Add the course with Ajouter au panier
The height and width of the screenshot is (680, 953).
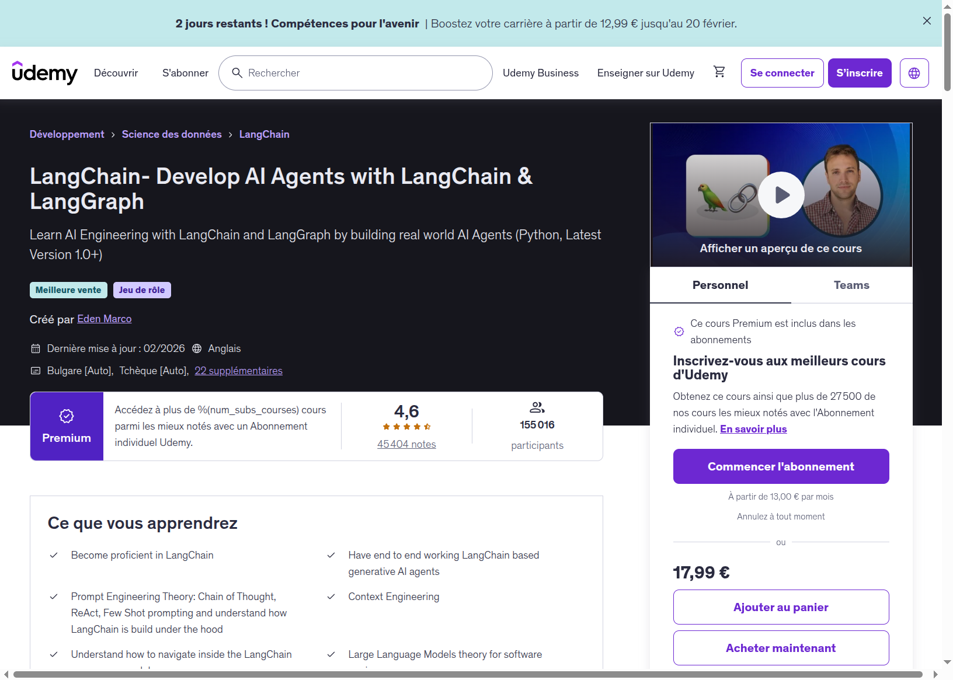(781, 607)
